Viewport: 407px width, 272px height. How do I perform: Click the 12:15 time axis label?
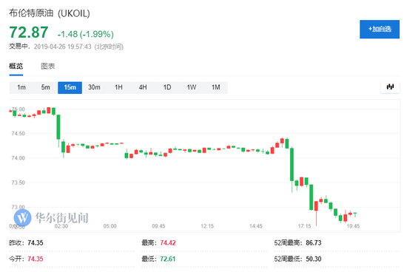207,226
